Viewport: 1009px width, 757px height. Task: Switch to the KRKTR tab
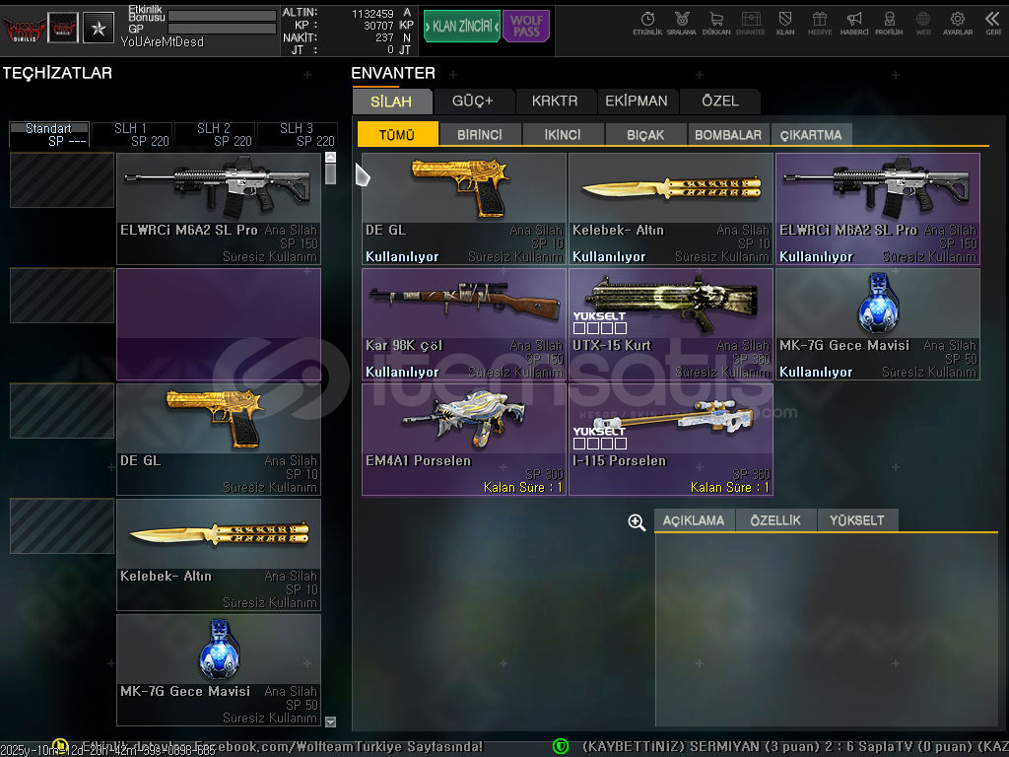pyautogui.click(x=555, y=102)
